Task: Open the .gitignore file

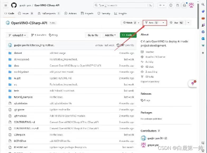Action: click(19, 110)
